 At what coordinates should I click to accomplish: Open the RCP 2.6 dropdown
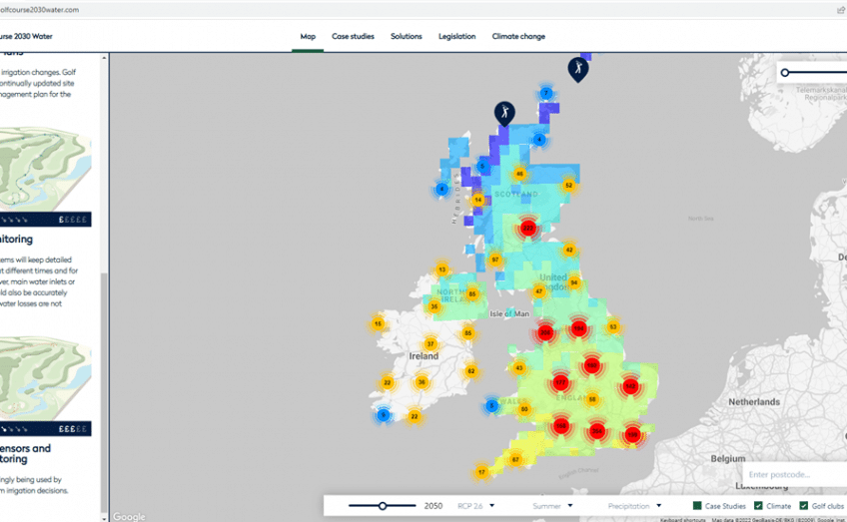pos(475,506)
